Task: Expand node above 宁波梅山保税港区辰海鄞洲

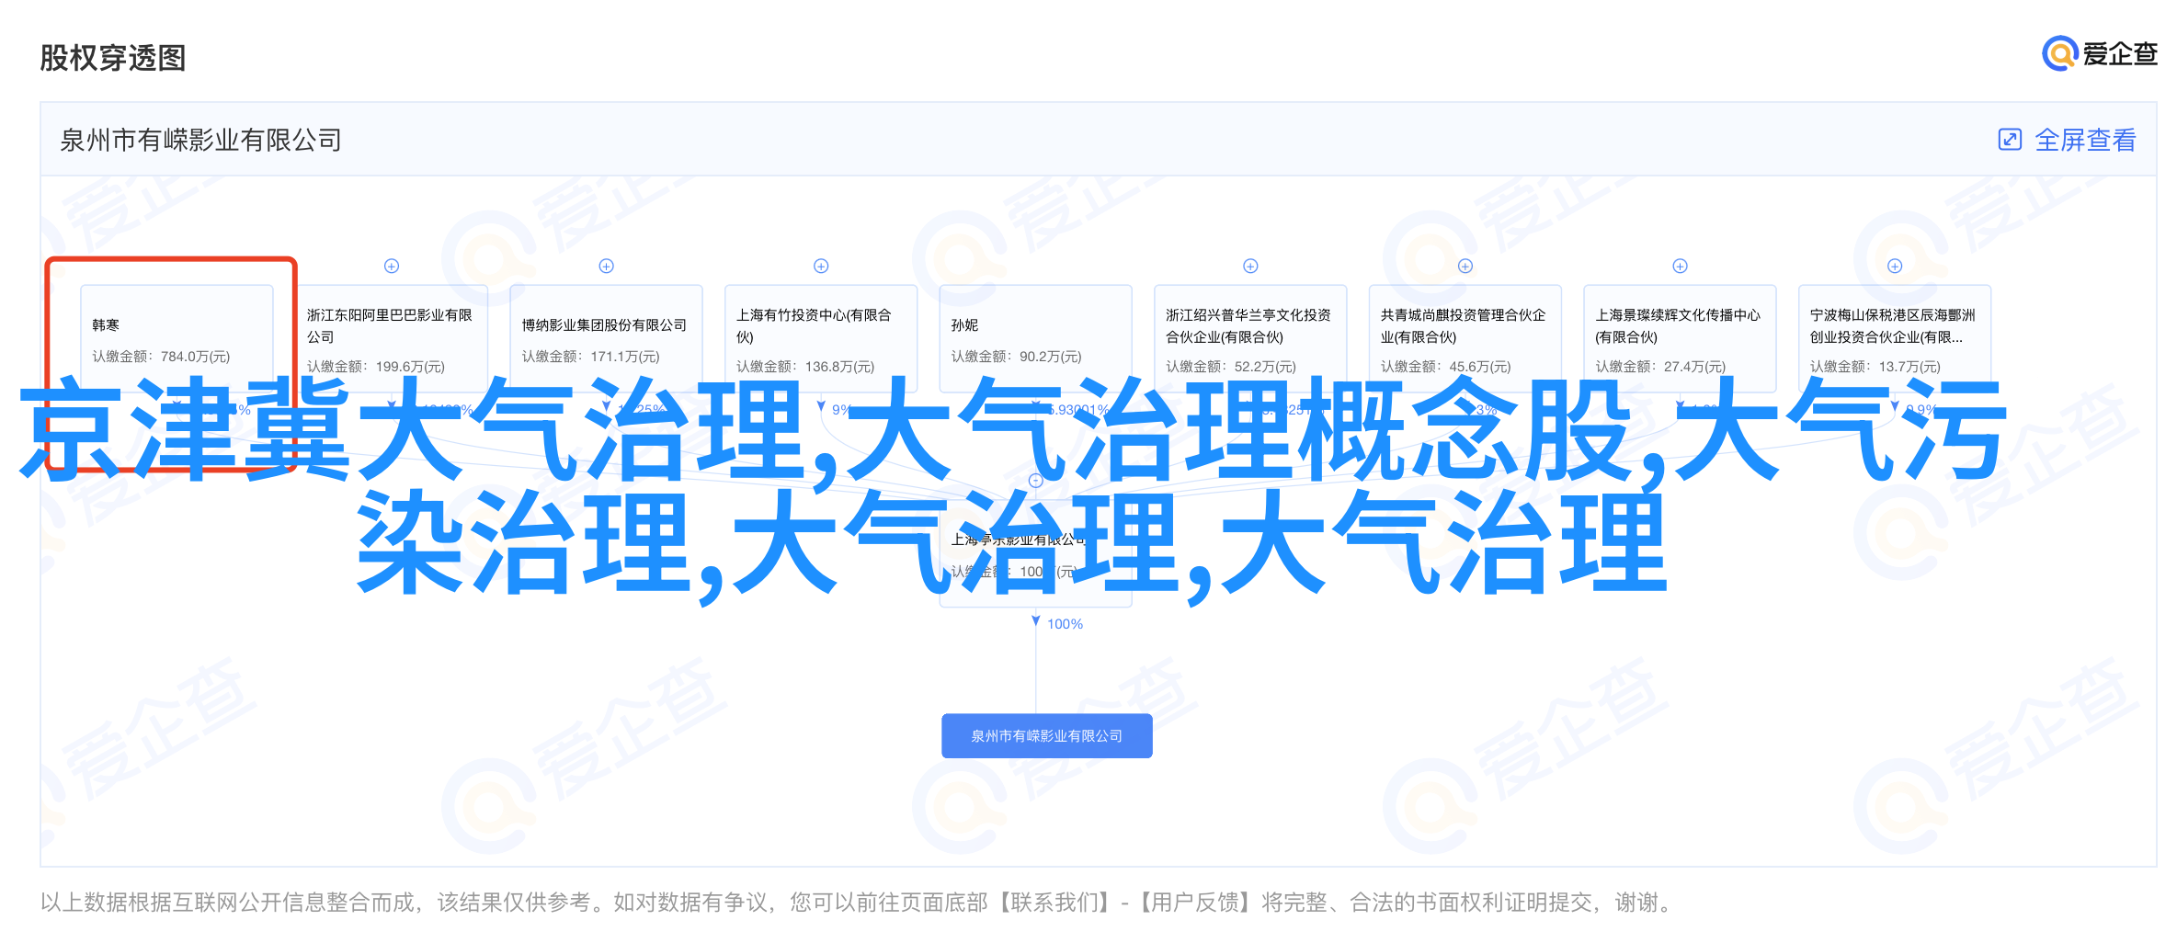Action: [1895, 266]
